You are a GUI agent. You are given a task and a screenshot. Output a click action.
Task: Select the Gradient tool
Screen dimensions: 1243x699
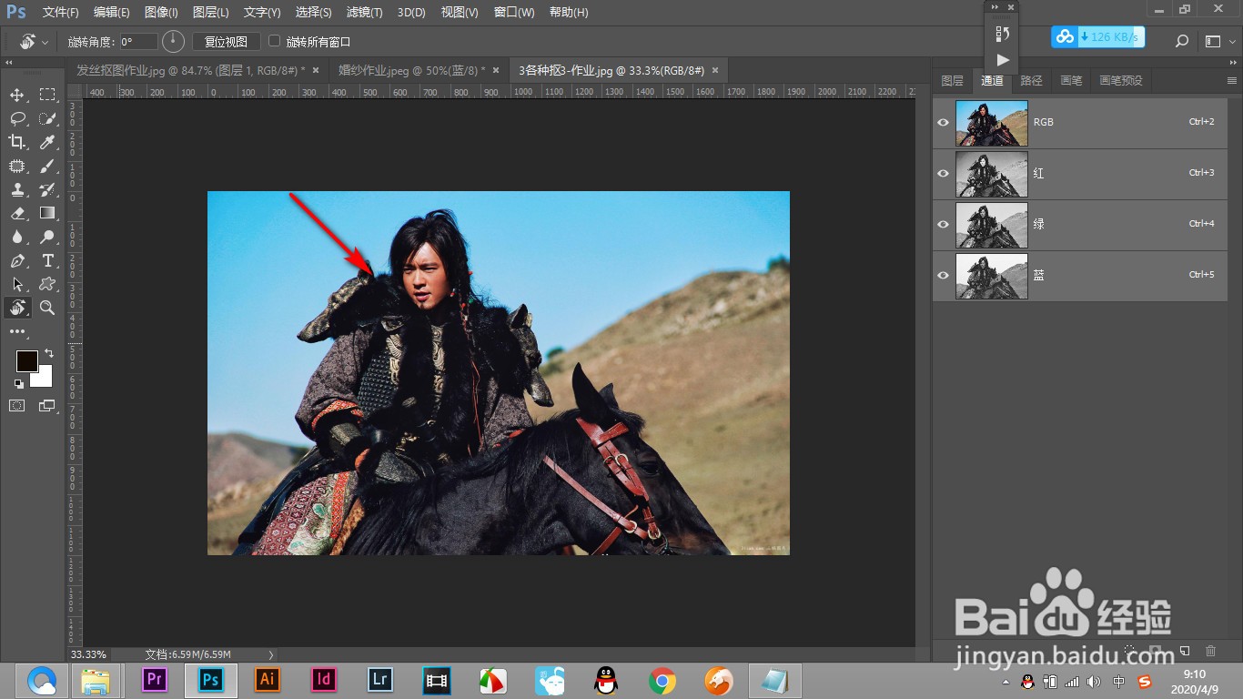click(x=47, y=213)
